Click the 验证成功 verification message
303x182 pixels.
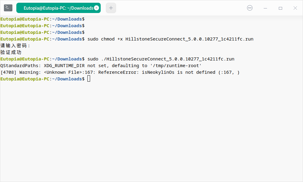11,52
